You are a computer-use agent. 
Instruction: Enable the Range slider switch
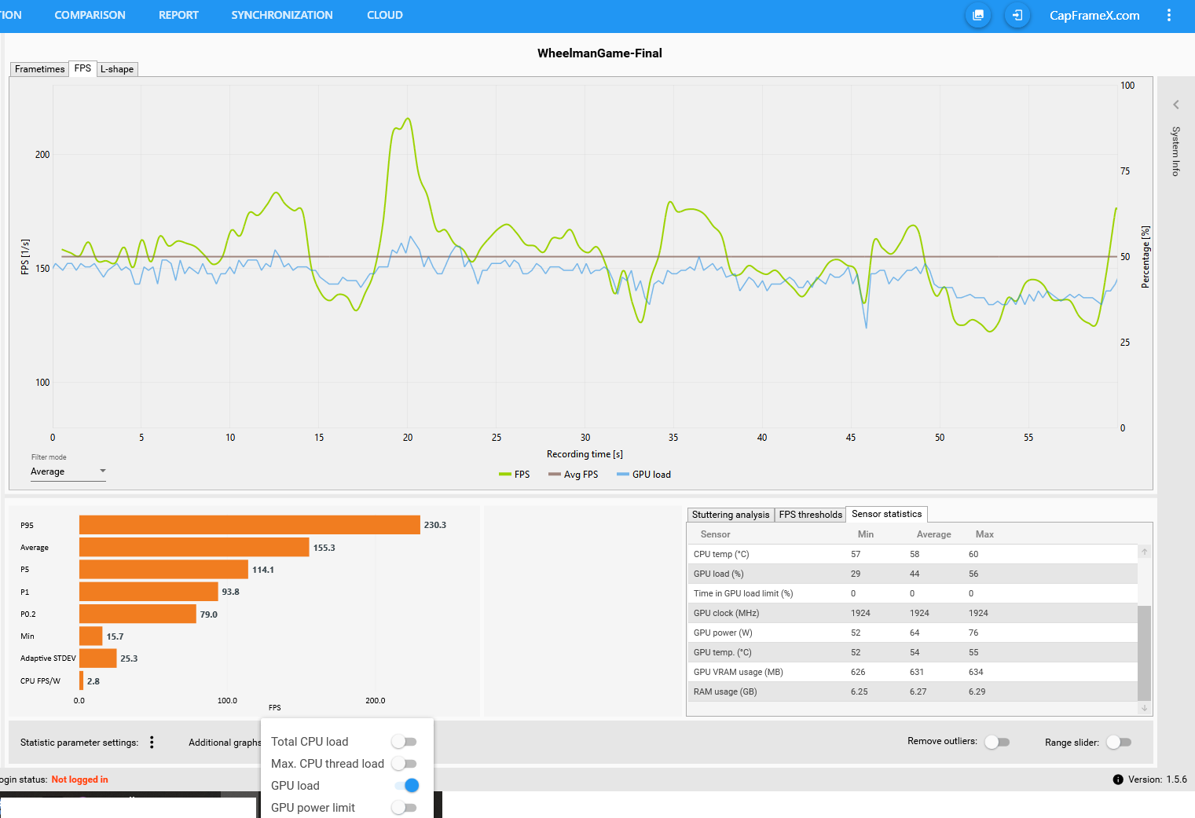1119,742
